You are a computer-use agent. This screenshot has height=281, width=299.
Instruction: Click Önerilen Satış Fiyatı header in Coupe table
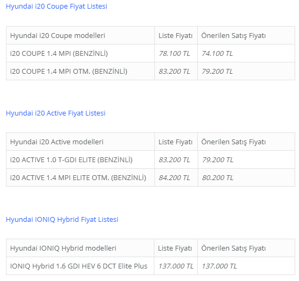click(233, 35)
